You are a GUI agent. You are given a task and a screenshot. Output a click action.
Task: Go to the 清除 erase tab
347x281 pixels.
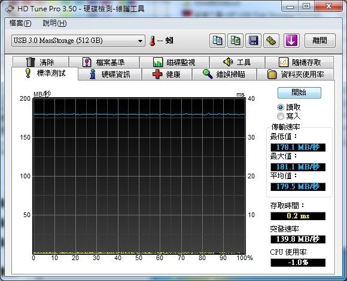pyautogui.click(x=41, y=62)
